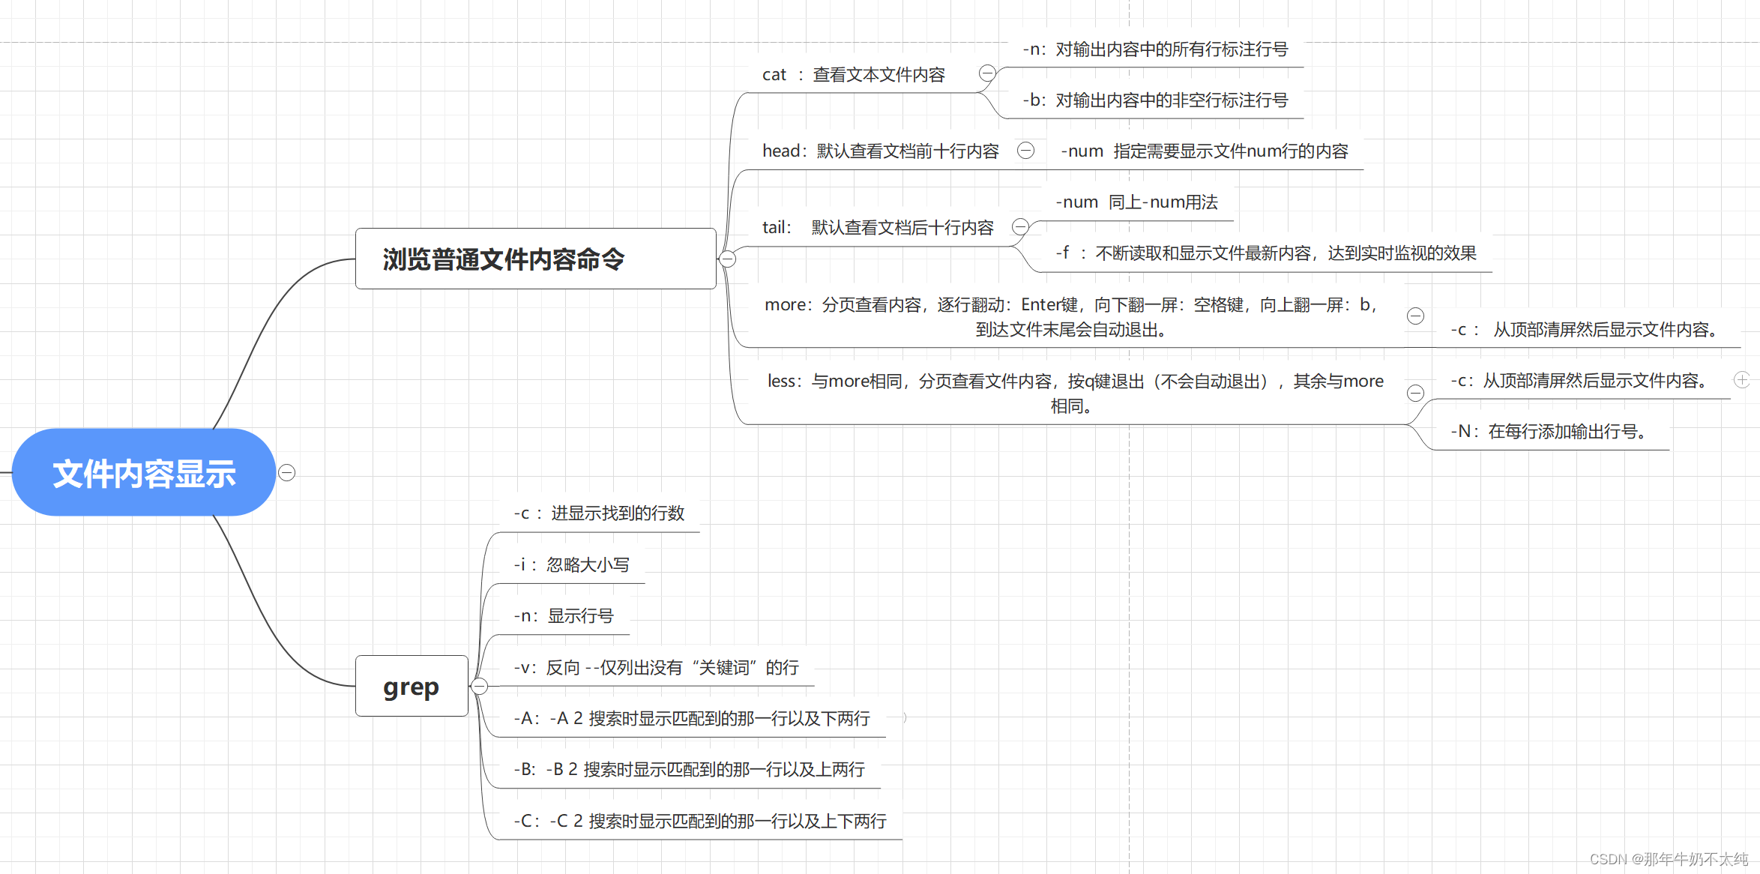Select the grep -v 反向 node

[x=656, y=668]
